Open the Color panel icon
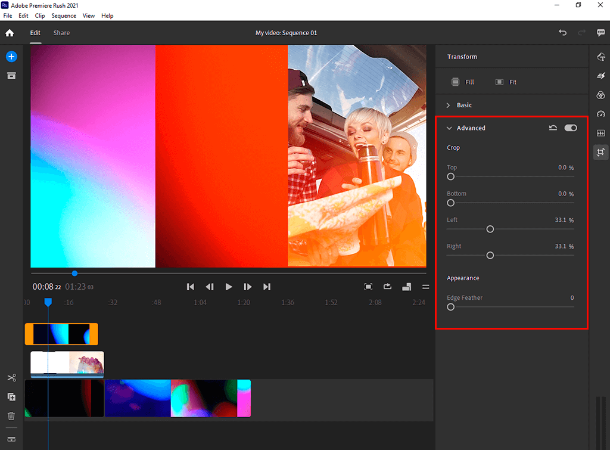610x450 pixels. (600, 95)
